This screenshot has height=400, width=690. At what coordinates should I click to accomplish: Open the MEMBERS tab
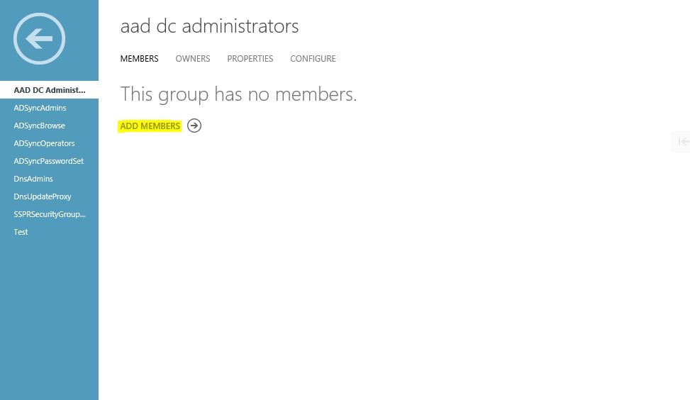pyautogui.click(x=139, y=59)
